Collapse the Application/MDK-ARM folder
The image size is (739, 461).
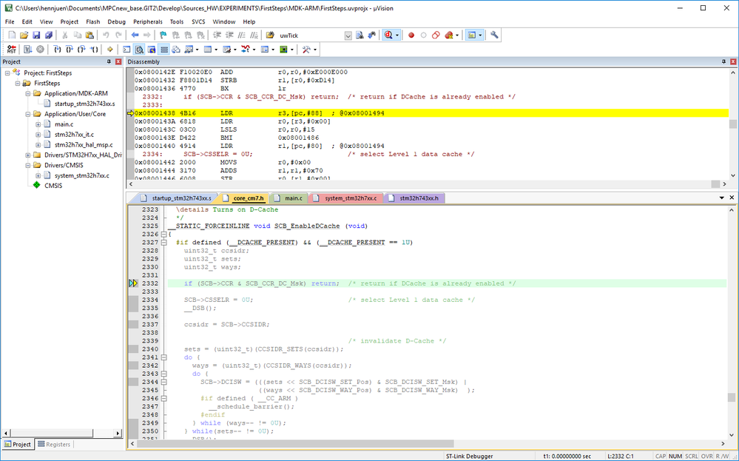point(27,94)
